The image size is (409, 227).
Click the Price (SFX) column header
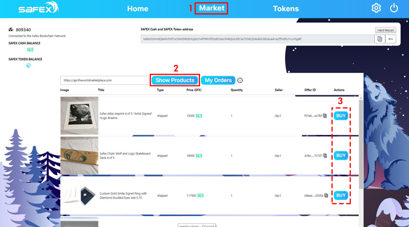[194, 90]
